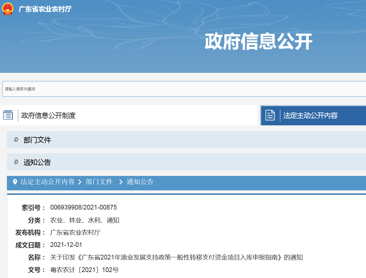366x278 pixels.
Task: Click the national emblem logo
Action: (x=8, y=9)
